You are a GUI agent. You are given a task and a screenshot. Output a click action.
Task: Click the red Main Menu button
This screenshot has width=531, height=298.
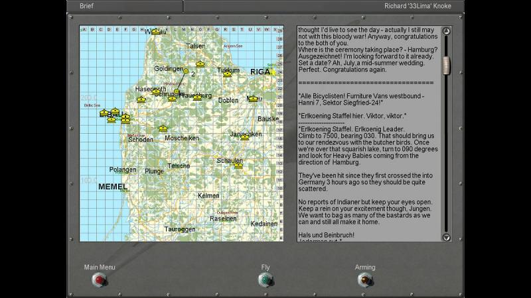[x=99, y=279]
